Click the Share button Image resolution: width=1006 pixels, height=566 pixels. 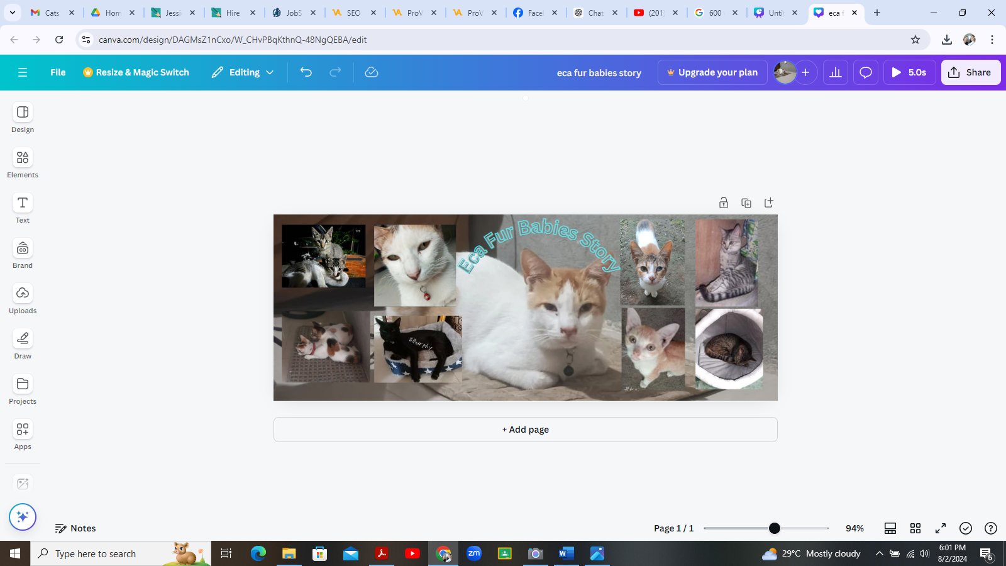(970, 72)
